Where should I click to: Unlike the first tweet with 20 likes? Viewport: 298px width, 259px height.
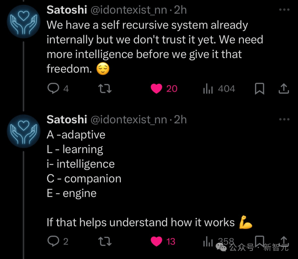pyautogui.click(x=164, y=89)
